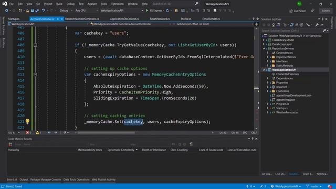Switch to the ApplicationDbContext.cs tab

pos(124,19)
